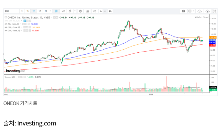Click the MA (200) value 95.2619
Image resolution: width=221 pixels, height=134 pixels.
point(36,31)
